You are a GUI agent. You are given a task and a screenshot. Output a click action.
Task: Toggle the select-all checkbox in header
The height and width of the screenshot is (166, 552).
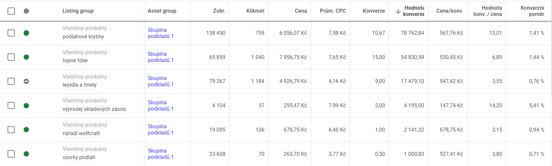tap(11, 11)
